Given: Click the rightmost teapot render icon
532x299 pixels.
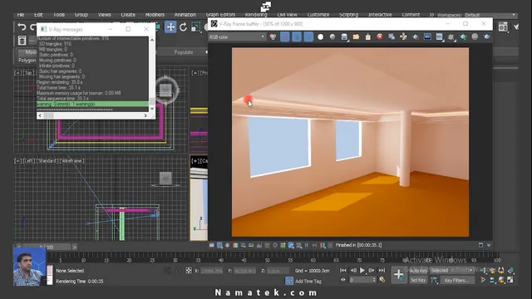Looking at the screenshot, I should coord(487,37).
